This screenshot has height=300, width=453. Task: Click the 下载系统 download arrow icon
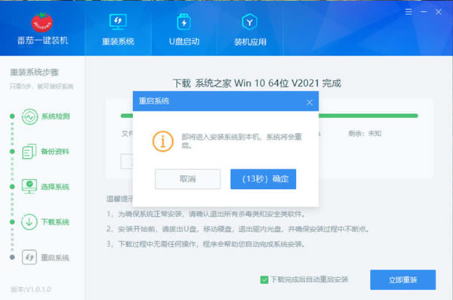point(29,222)
